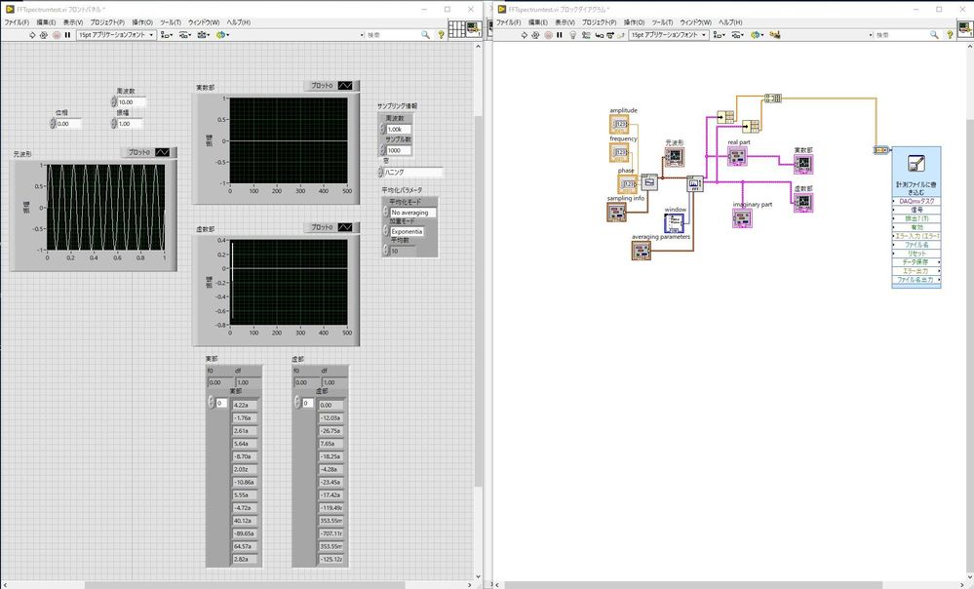Viewport: 974px width, 589px height.
Task: Click the block diagram horizontal scrollbar
Action: point(692,585)
